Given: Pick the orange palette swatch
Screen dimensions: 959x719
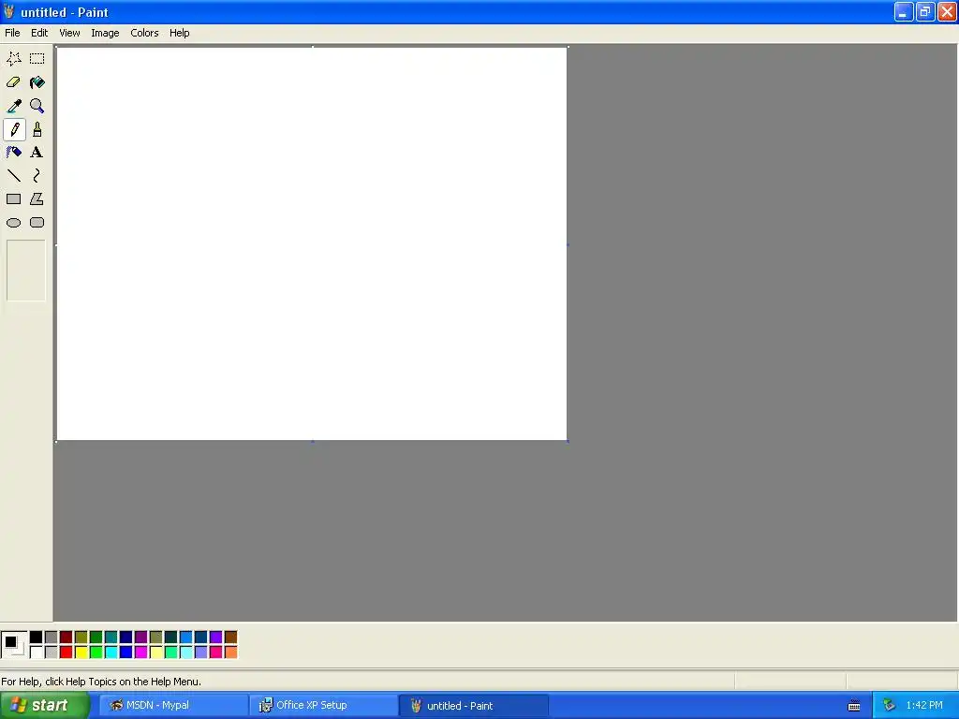Looking at the screenshot, I should (230, 653).
